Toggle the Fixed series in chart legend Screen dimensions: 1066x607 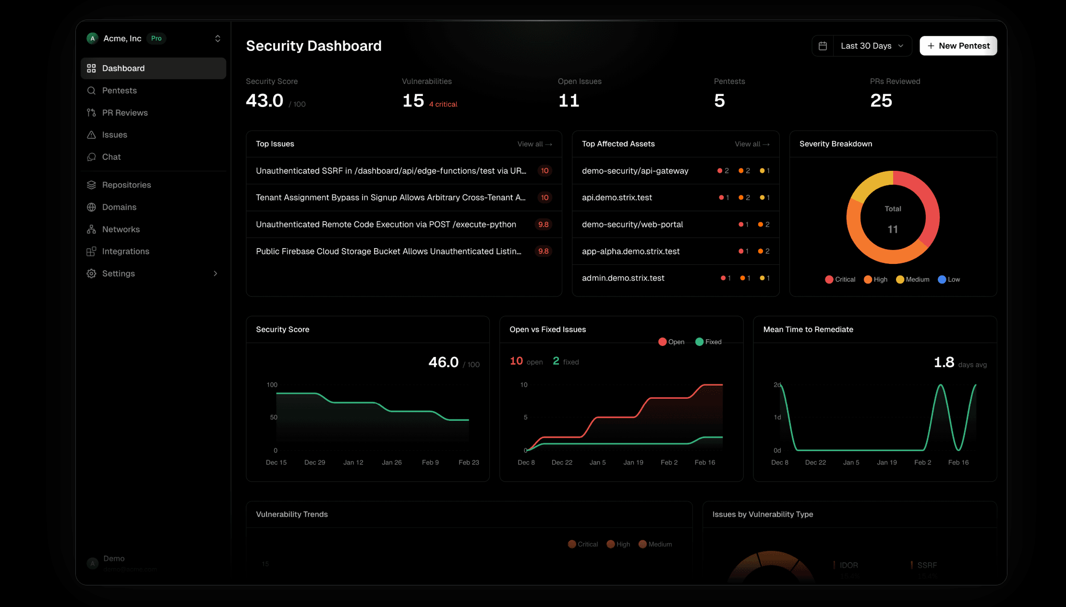click(x=708, y=342)
